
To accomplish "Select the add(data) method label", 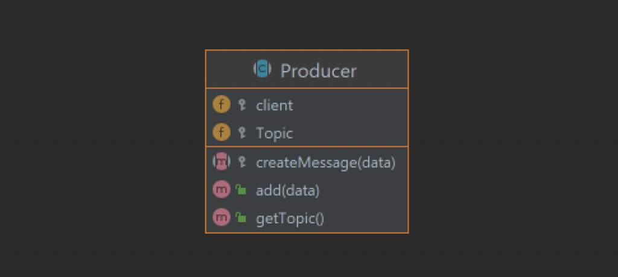I will [288, 191].
